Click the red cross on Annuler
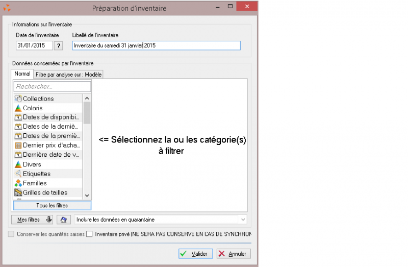Viewport: 408px width, 267px height. click(x=221, y=253)
